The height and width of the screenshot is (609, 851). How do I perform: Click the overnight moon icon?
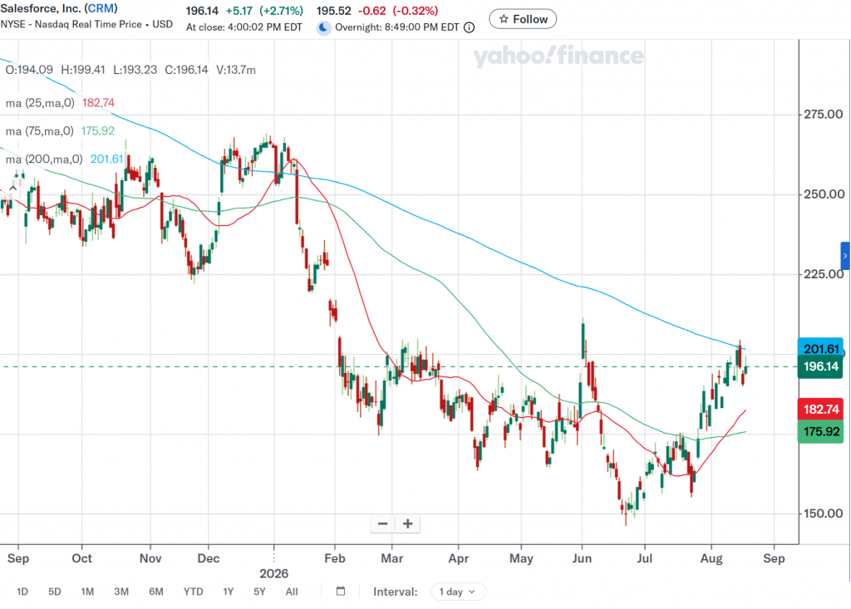coord(323,27)
